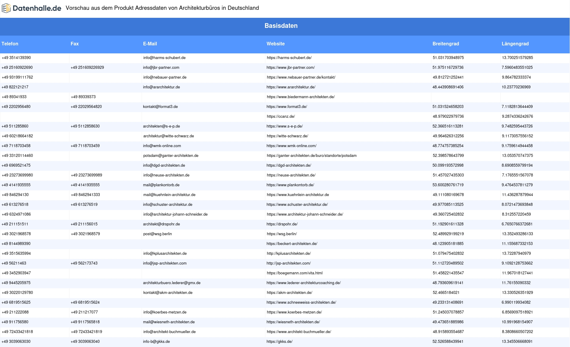
Task: Click the Basisdaten section heading
Action: (281, 26)
